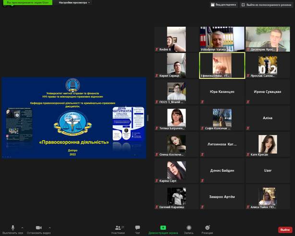Start recording with the Record icon
This screenshot has height=236, width=295.
(x=189, y=227)
